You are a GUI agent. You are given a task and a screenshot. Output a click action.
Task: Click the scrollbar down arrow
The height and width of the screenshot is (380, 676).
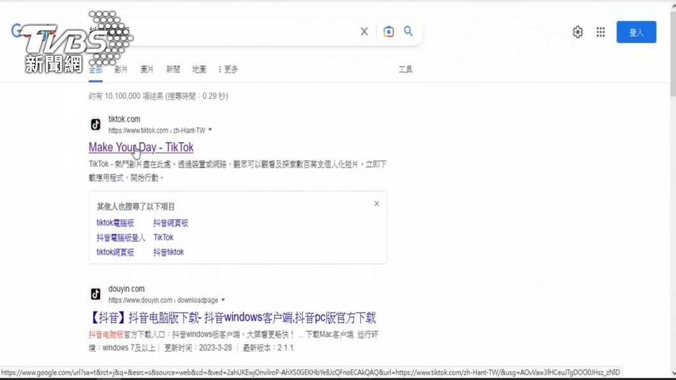(x=673, y=374)
